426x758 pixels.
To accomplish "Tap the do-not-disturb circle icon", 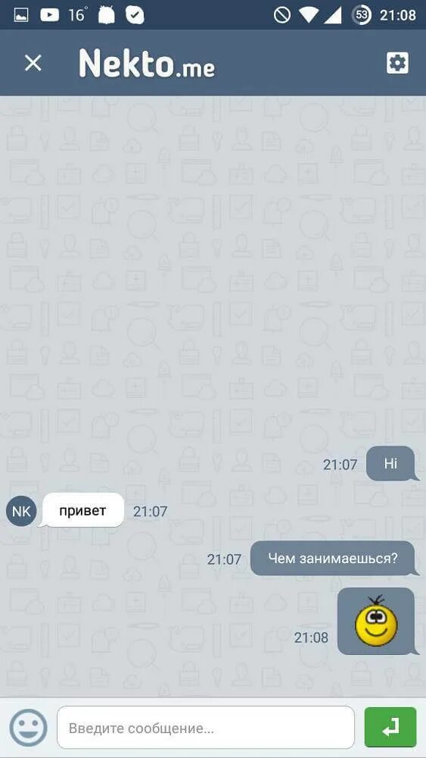I will pyautogui.click(x=281, y=15).
